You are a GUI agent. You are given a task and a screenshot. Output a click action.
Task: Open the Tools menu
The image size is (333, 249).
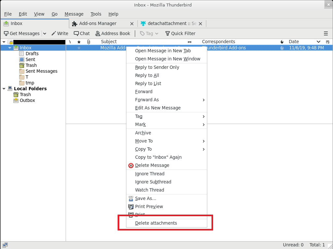click(x=96, y=14)
